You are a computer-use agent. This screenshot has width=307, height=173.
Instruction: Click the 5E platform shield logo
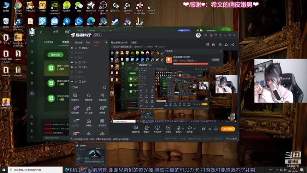pos(32,32)
